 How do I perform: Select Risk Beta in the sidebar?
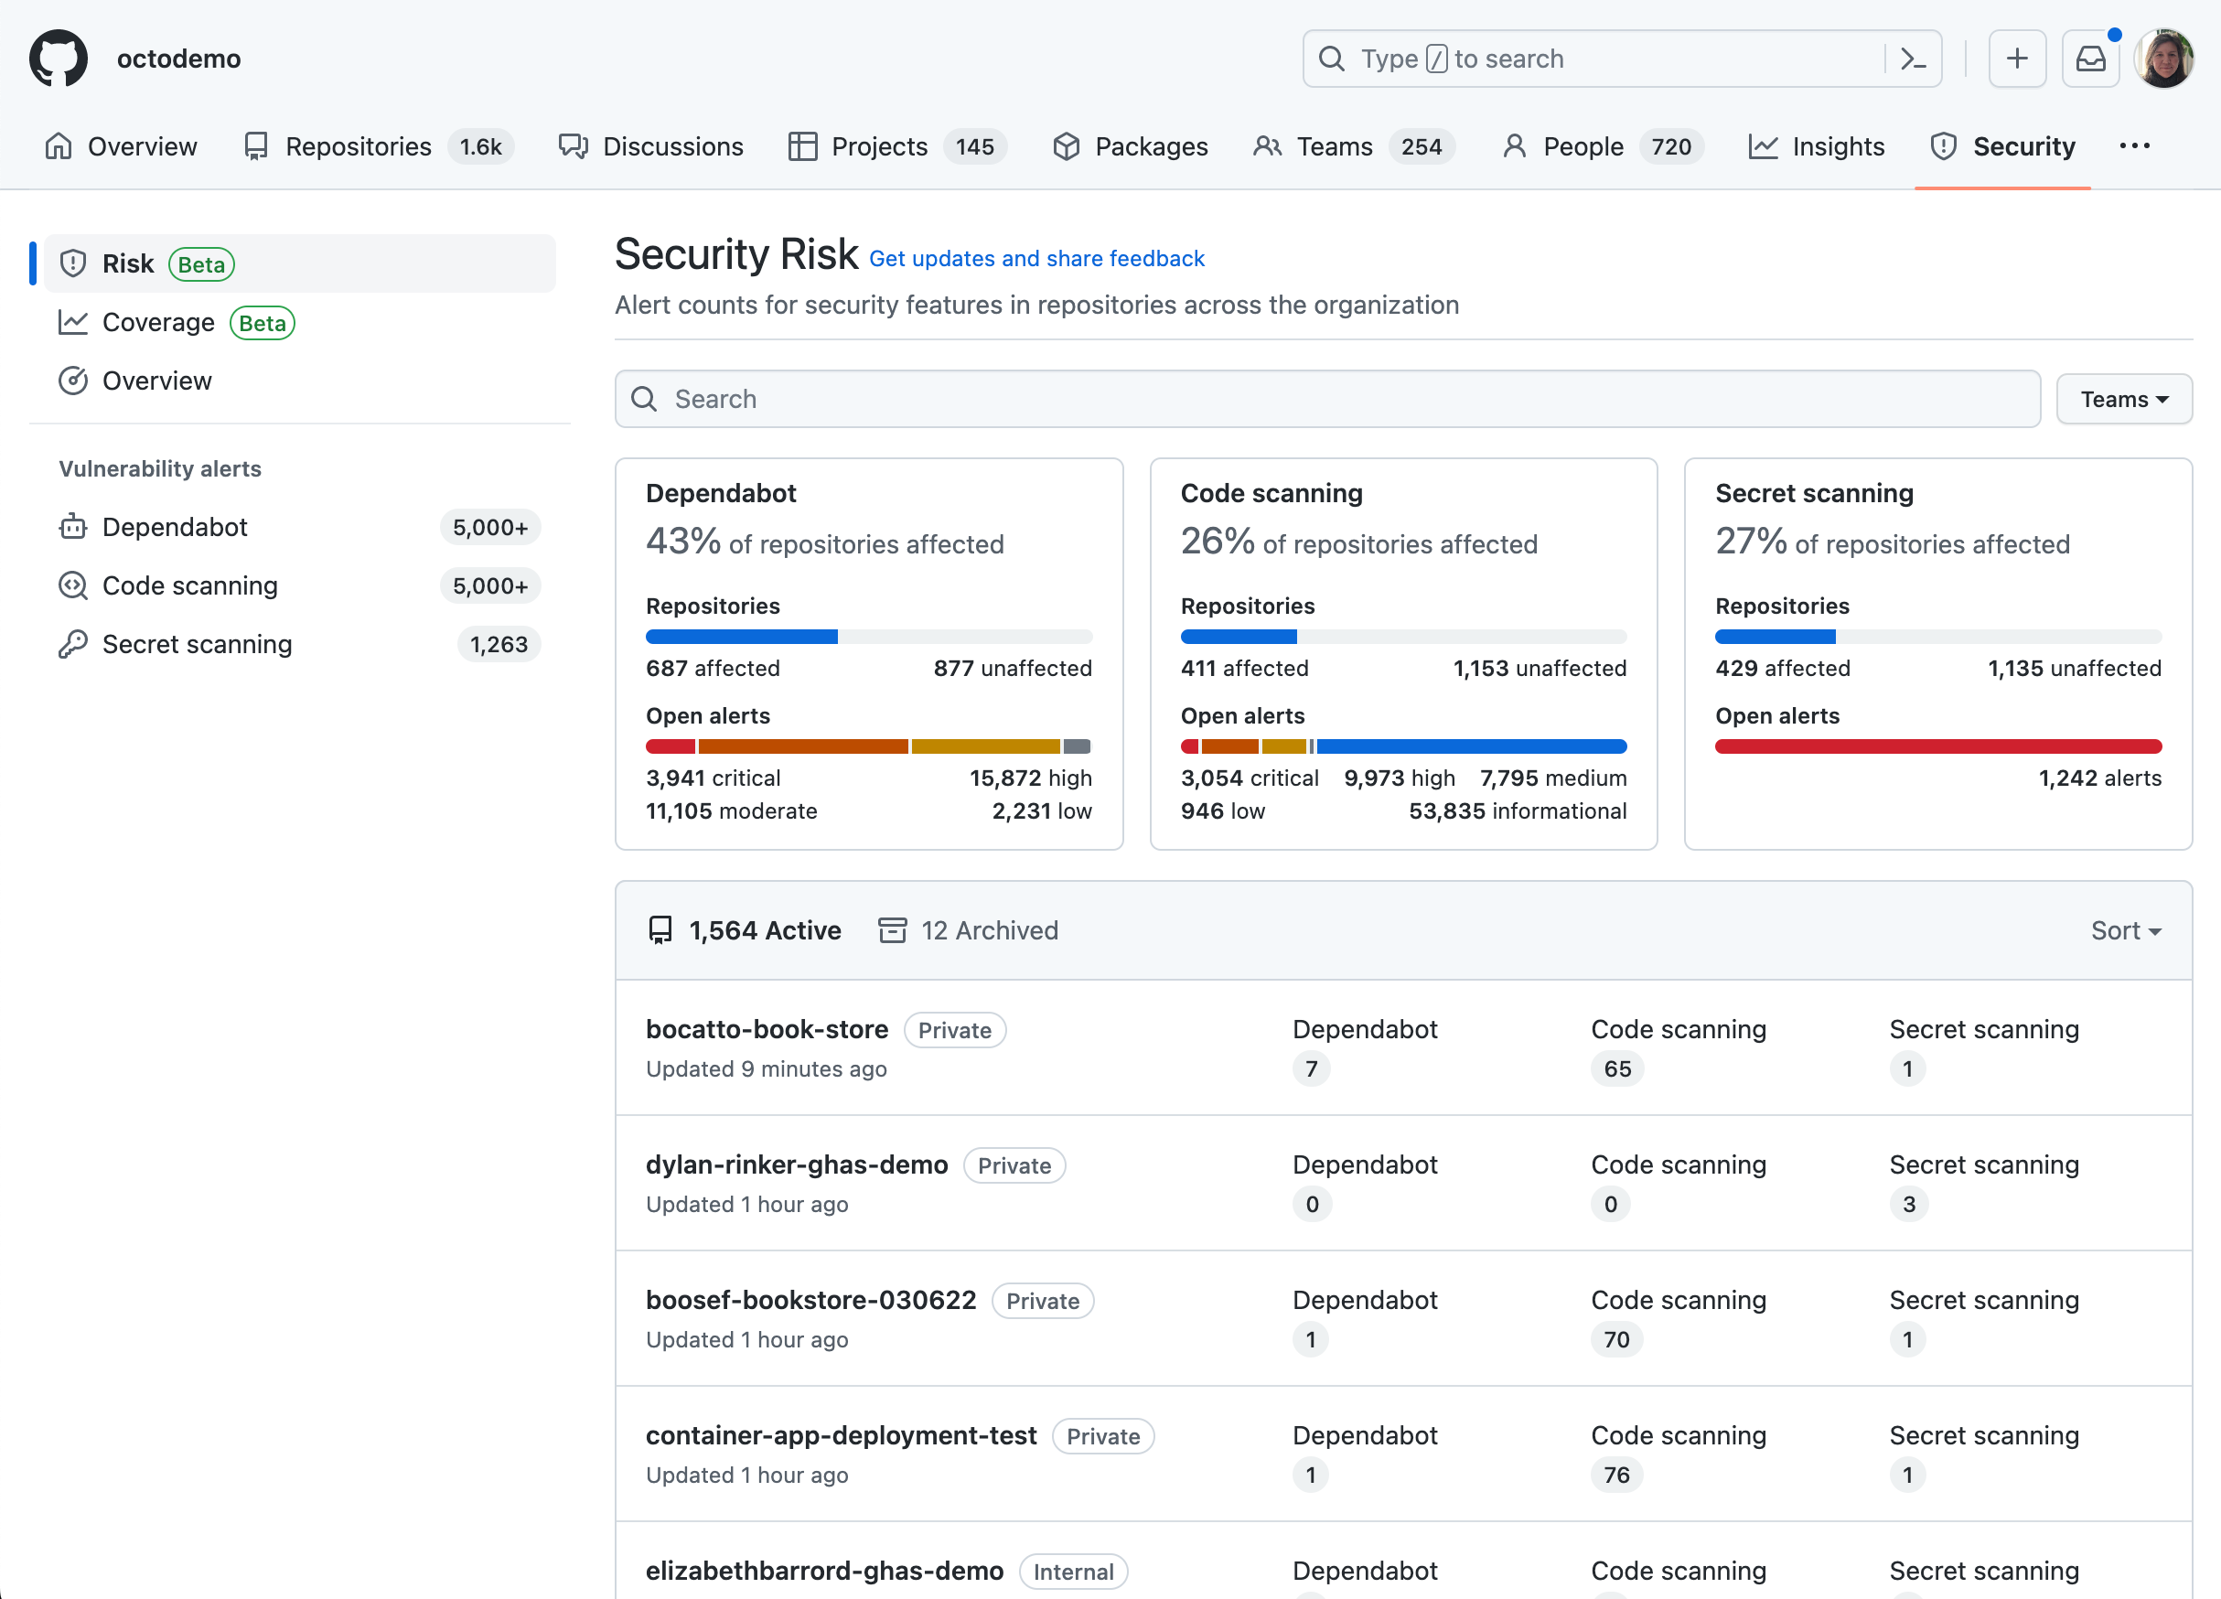click(300, 263)
